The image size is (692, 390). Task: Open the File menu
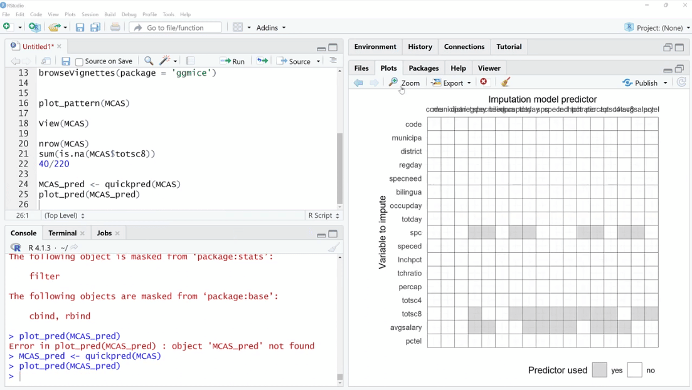[x=6, y=14]
